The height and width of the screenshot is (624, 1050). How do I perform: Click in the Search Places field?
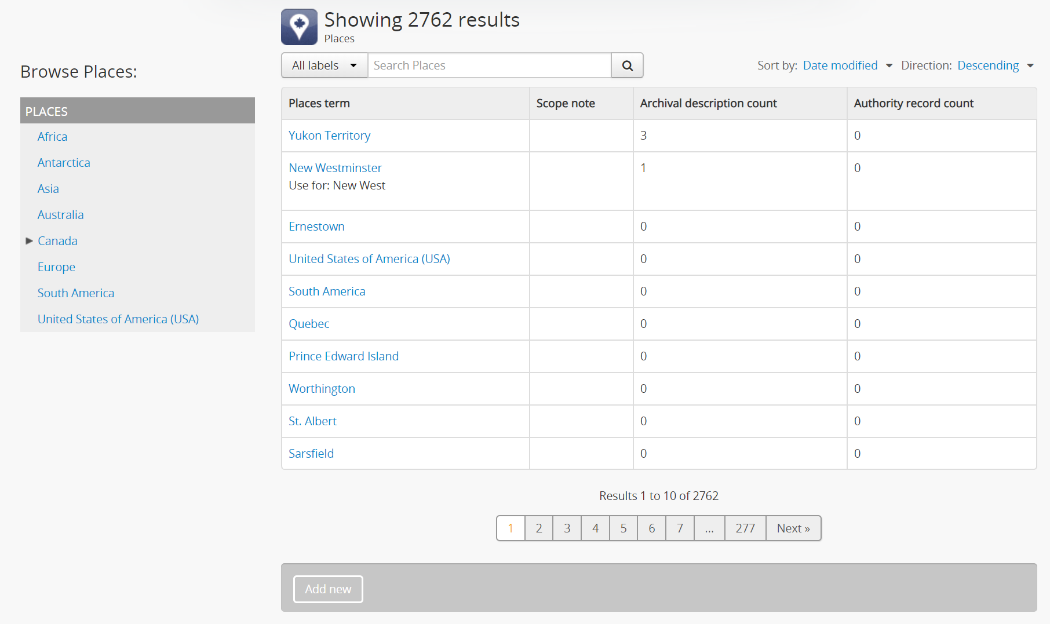pos(489,65)
